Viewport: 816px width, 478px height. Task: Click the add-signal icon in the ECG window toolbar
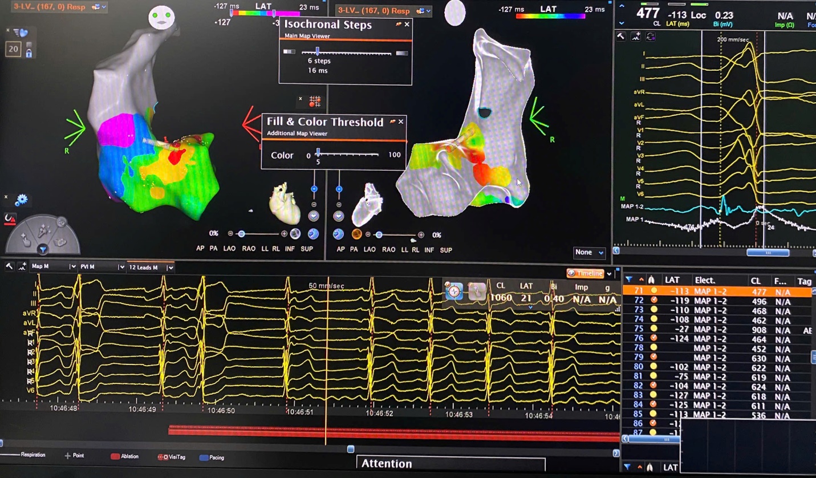click(636, 37)
